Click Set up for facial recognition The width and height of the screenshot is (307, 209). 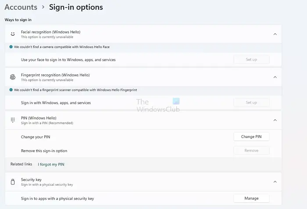pyautogui.click(x=251, y=59)
